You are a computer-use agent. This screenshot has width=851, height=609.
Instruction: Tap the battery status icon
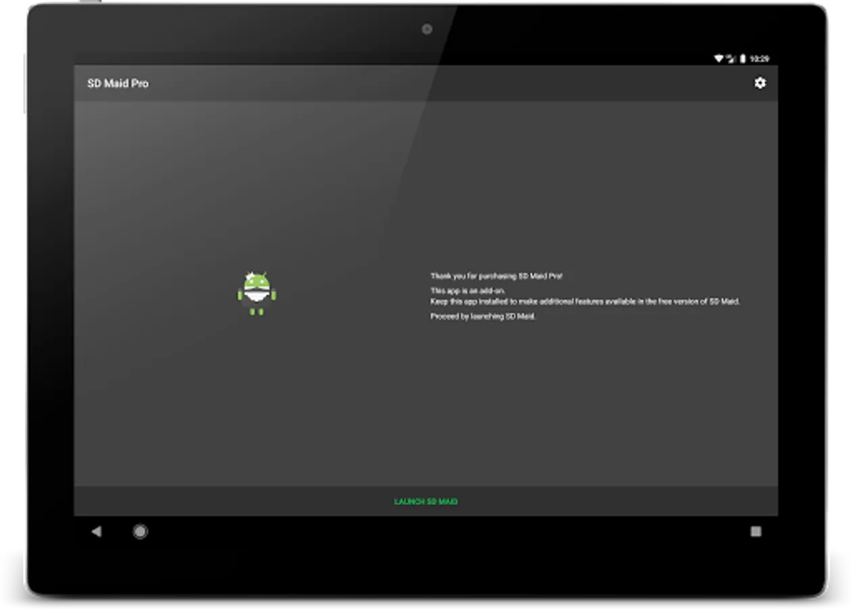743,59
